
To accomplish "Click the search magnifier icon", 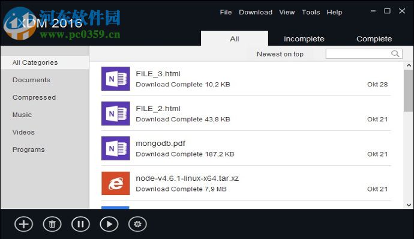I will pos(395,53).
